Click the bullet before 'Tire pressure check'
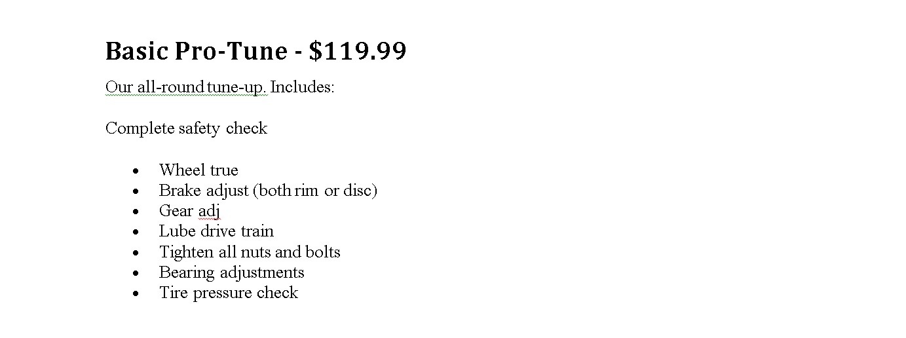906x338 pixels. [x=136, y=294]
